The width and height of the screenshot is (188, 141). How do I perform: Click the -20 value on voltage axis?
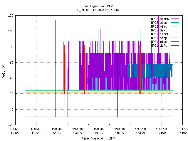pos(11,125)
